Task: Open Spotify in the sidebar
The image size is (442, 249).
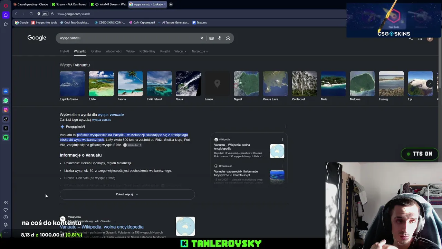Action: [6, 138]
